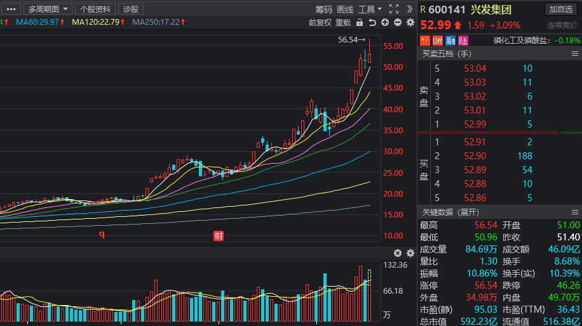Click the China flag market icon
Viewport: 582px width, 326px height.
[425, 41]
